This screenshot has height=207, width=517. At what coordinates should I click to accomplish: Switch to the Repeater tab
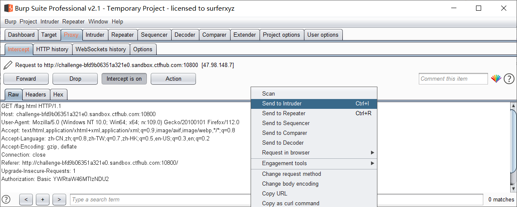click(x=123, y=35)
